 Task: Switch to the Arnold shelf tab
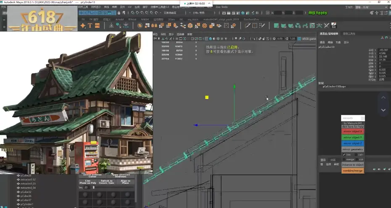point(119,19)
